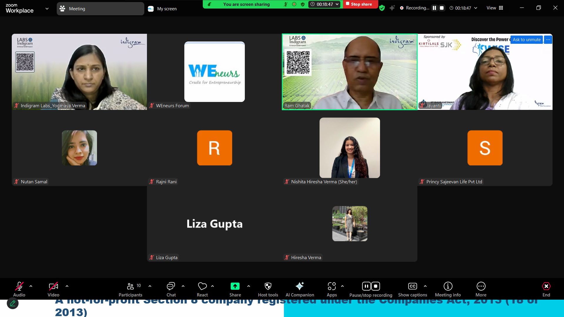Switch to the Meeting tab
Image resolution: width=564 pixels, height=317 pixels.
pos(100,9)
